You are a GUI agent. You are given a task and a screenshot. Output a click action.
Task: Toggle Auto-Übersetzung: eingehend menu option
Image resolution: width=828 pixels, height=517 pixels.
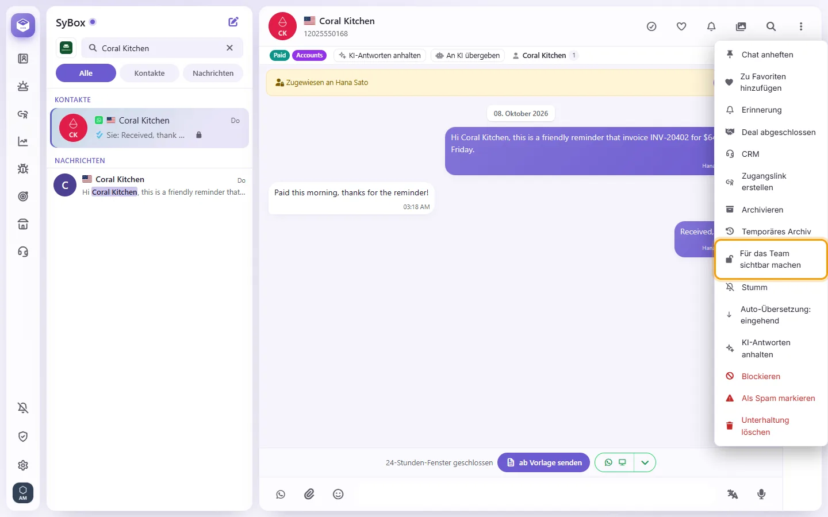click(771, 315)
